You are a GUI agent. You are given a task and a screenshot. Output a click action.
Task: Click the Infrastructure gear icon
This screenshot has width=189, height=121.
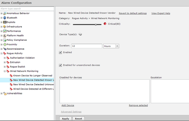(x=5, y=27)
